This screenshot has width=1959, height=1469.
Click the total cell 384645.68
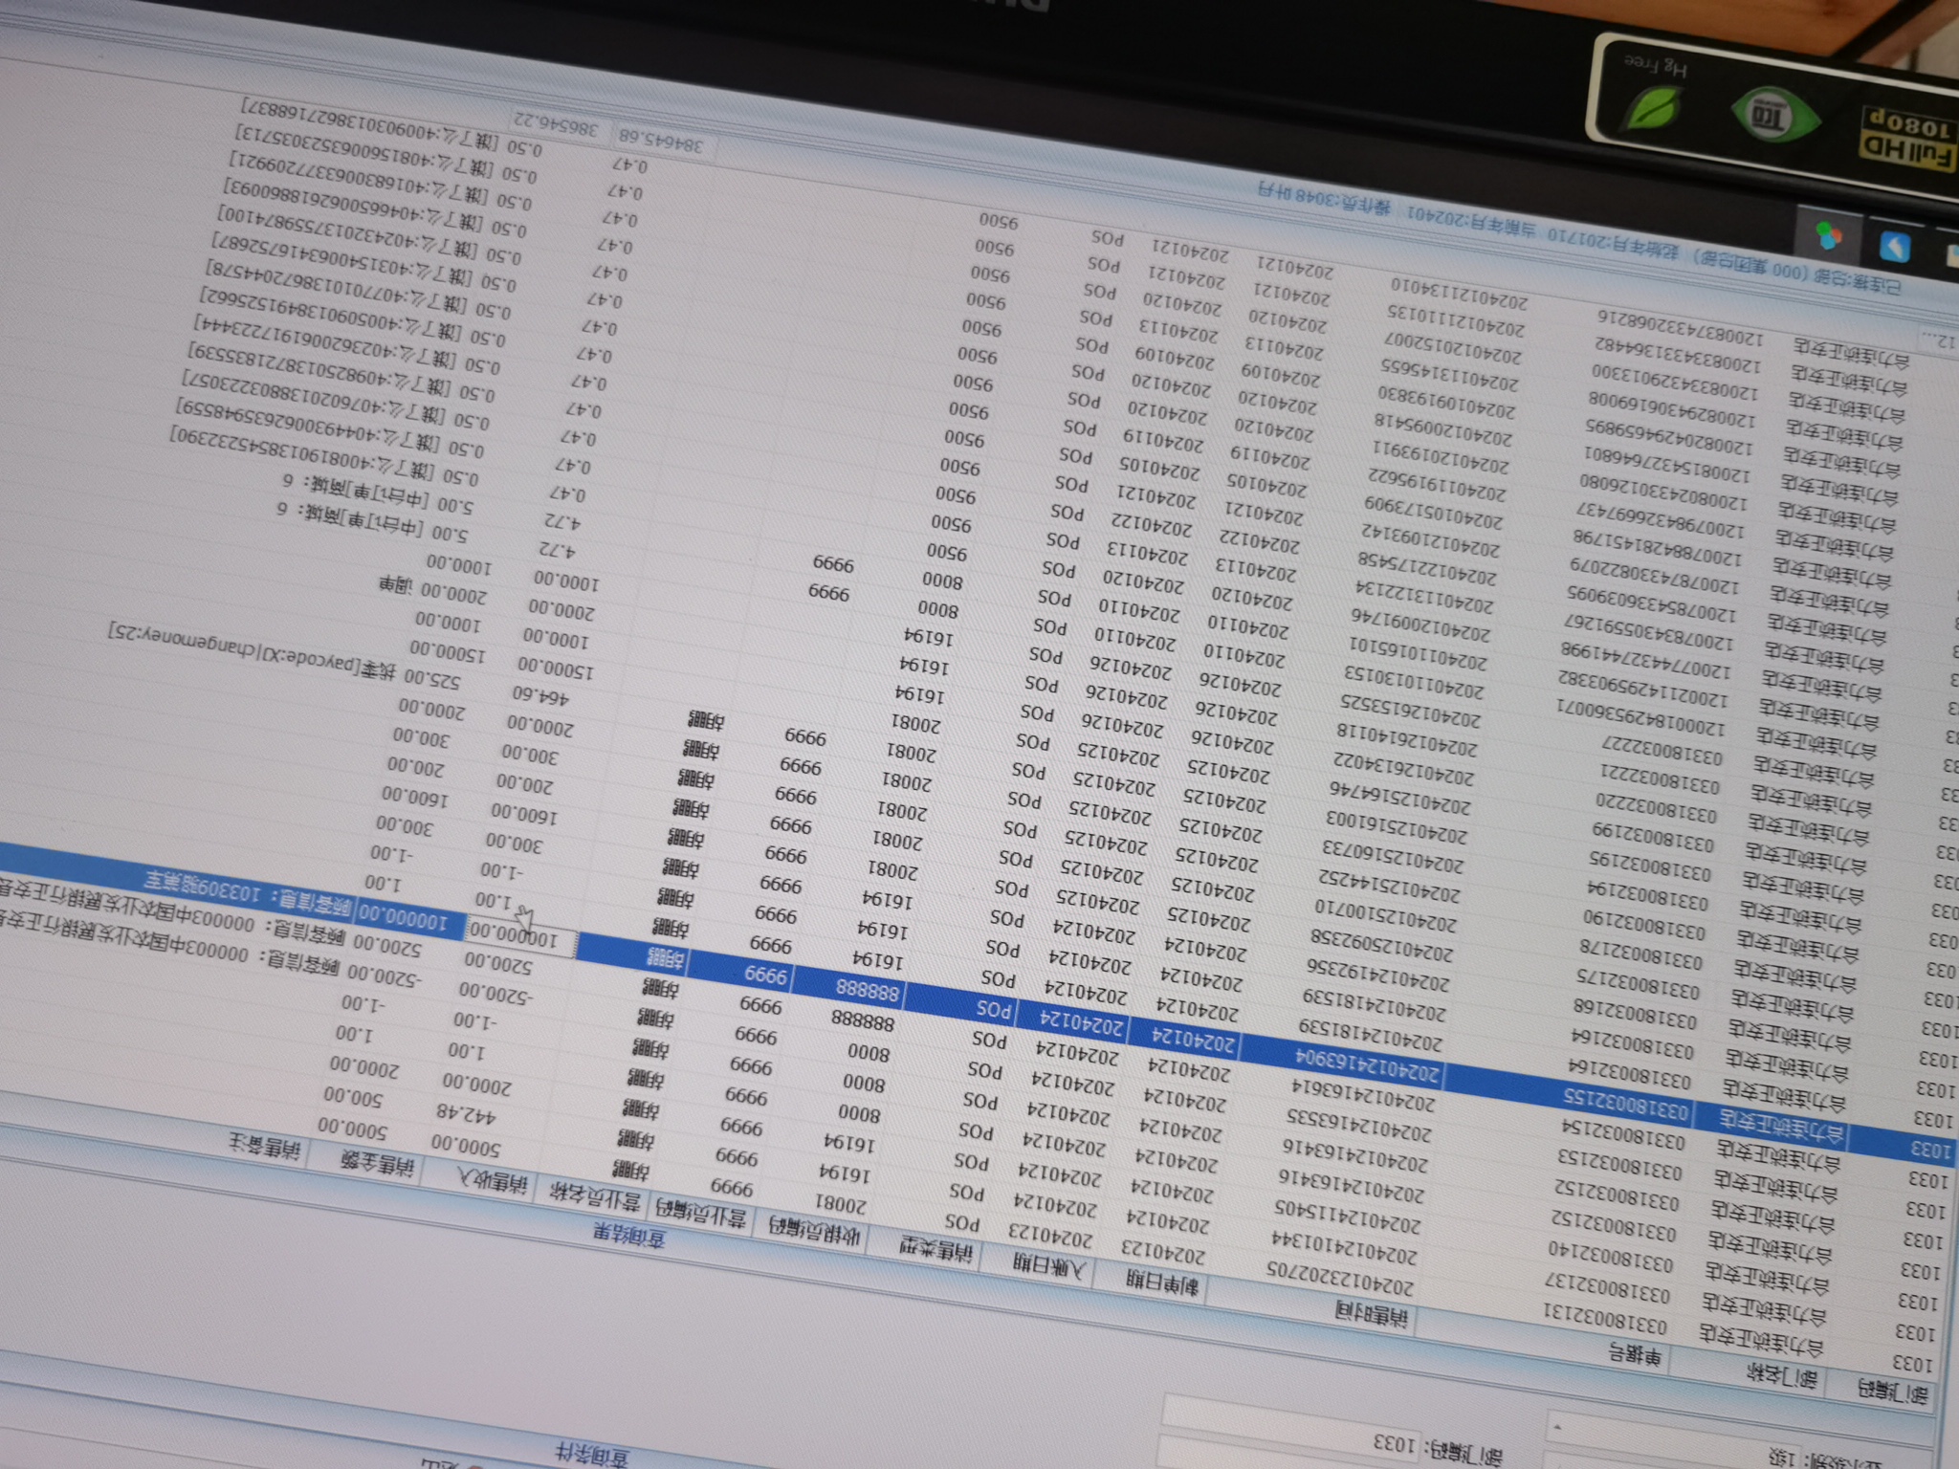(x=660, y=140)
